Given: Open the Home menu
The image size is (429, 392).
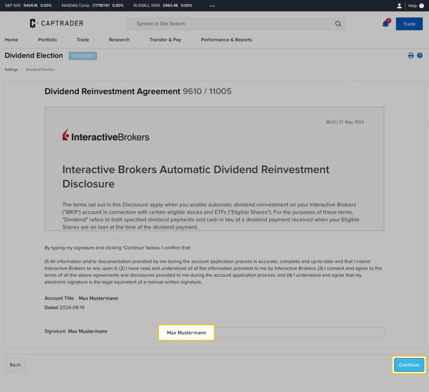Looking at the screenshot, I should coord(11,40).
